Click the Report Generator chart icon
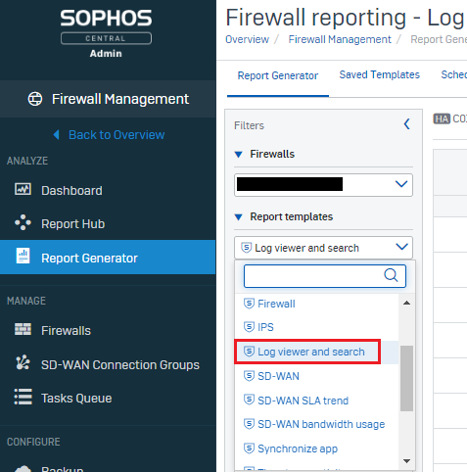467x472 pixels. click(23, 256)
